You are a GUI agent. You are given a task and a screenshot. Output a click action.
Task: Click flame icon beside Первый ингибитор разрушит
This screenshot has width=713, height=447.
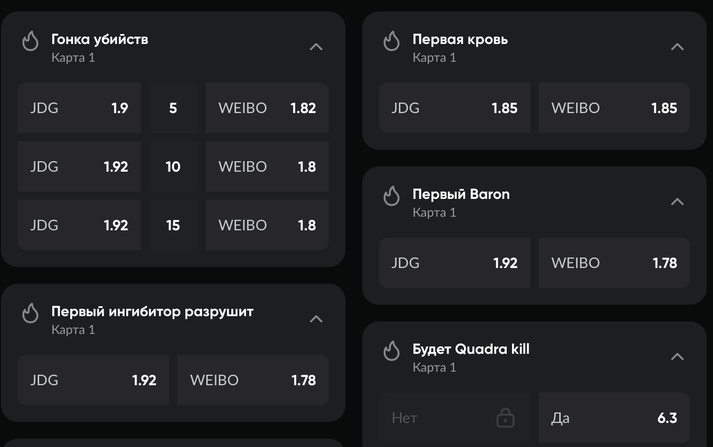click(30, 313)
